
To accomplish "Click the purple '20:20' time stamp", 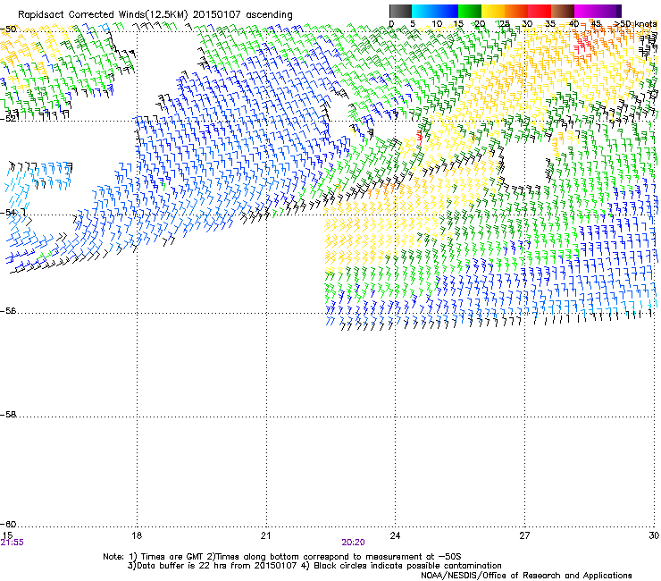I will pyautogui.click(x=353, y=543).
